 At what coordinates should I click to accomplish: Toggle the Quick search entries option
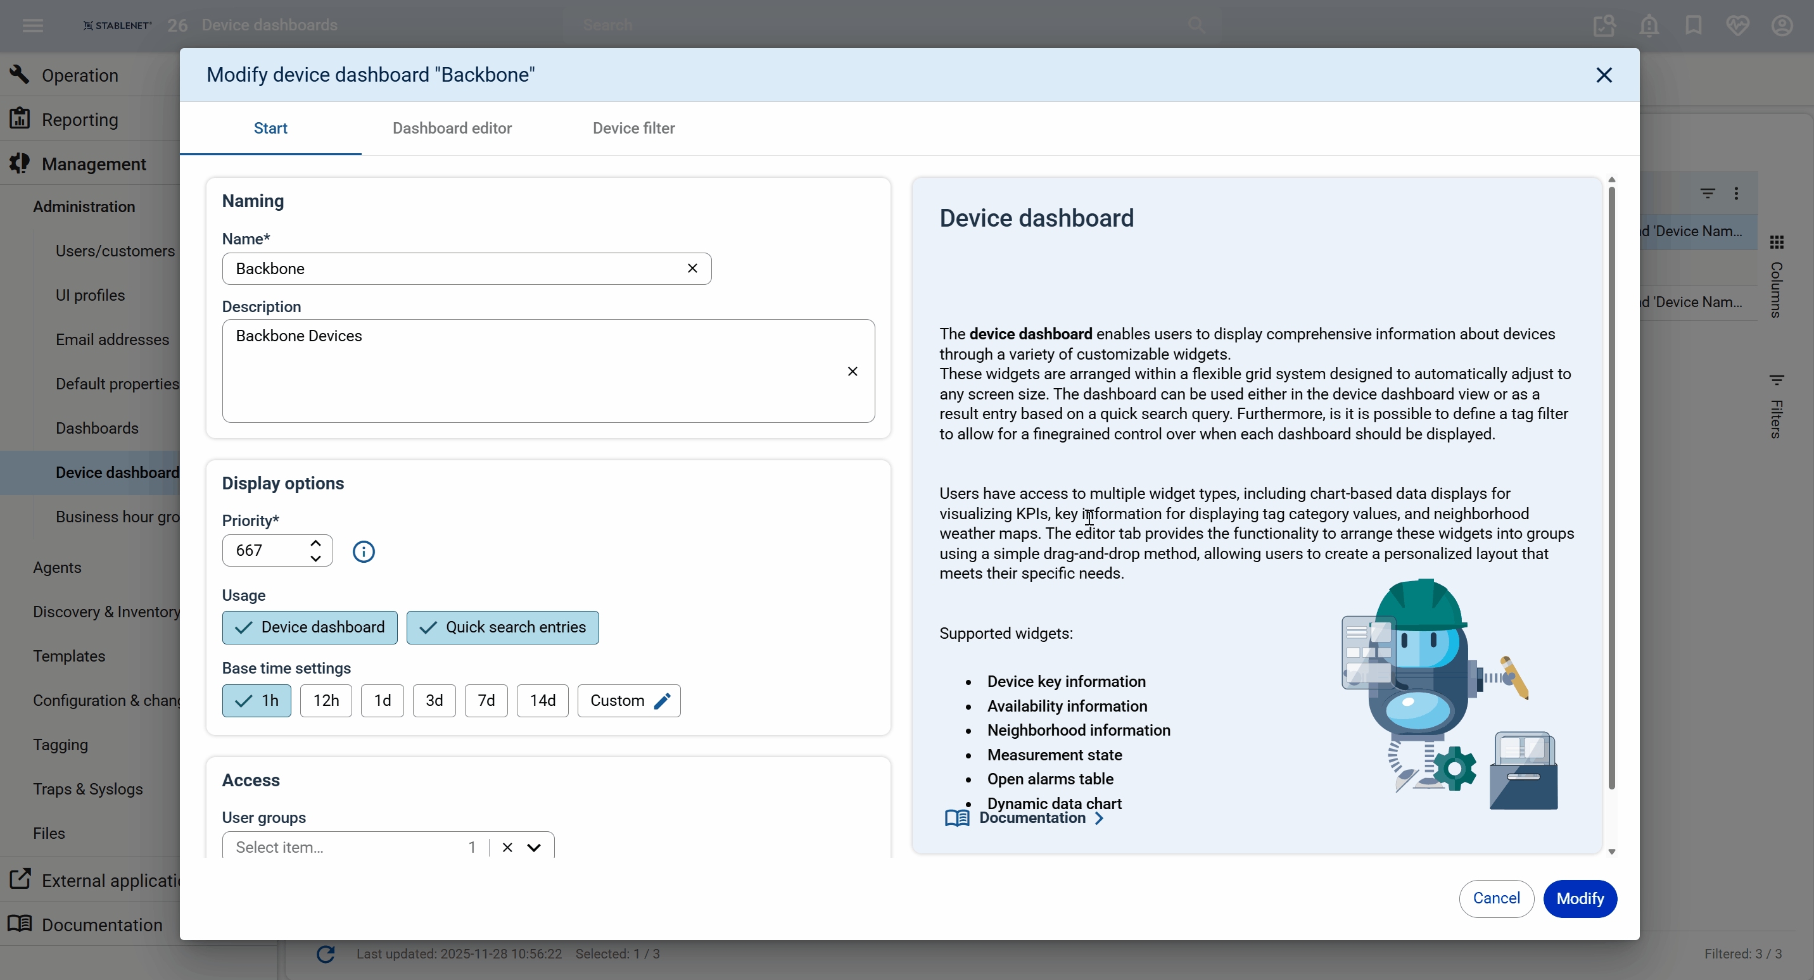(x=502, y=627)
